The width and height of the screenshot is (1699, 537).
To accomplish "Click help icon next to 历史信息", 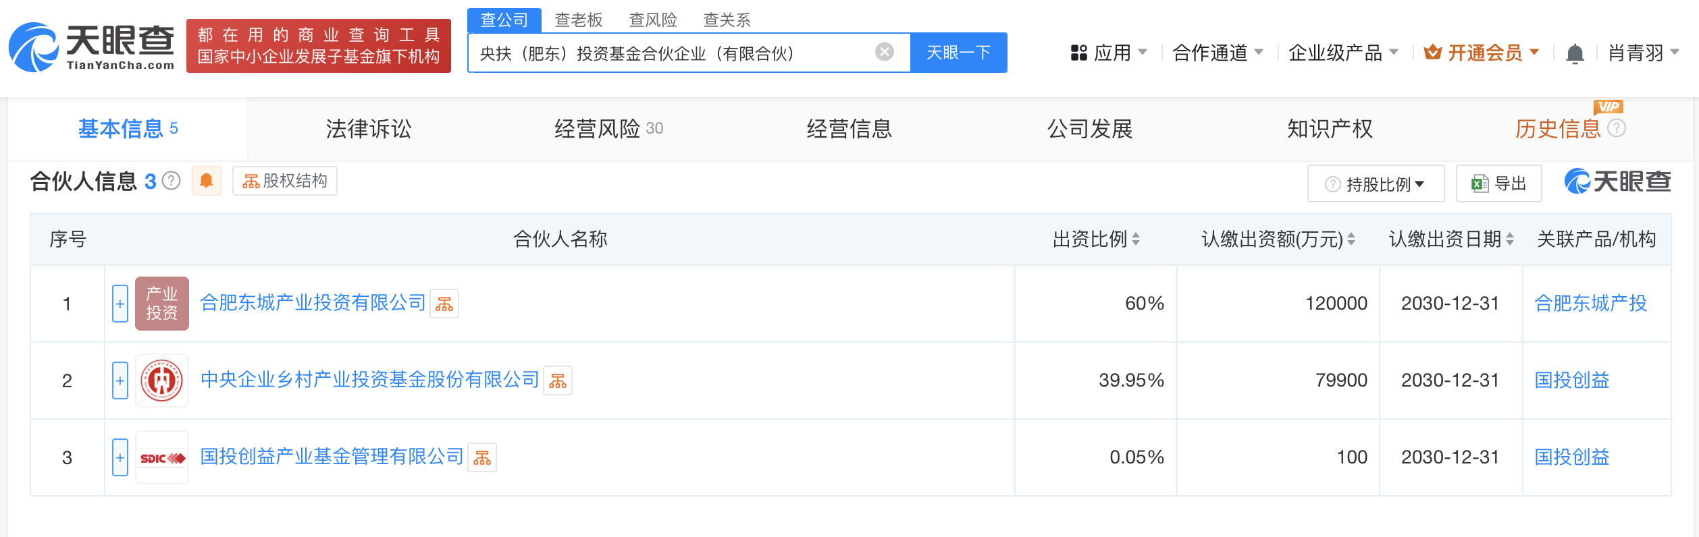I will [1617, 128].
